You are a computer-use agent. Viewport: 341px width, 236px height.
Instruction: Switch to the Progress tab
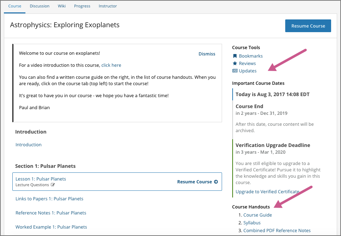[82, 6]
